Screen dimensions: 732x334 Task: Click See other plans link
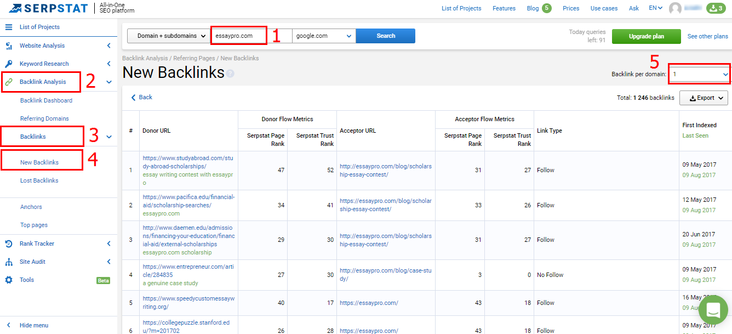[708, 36]
